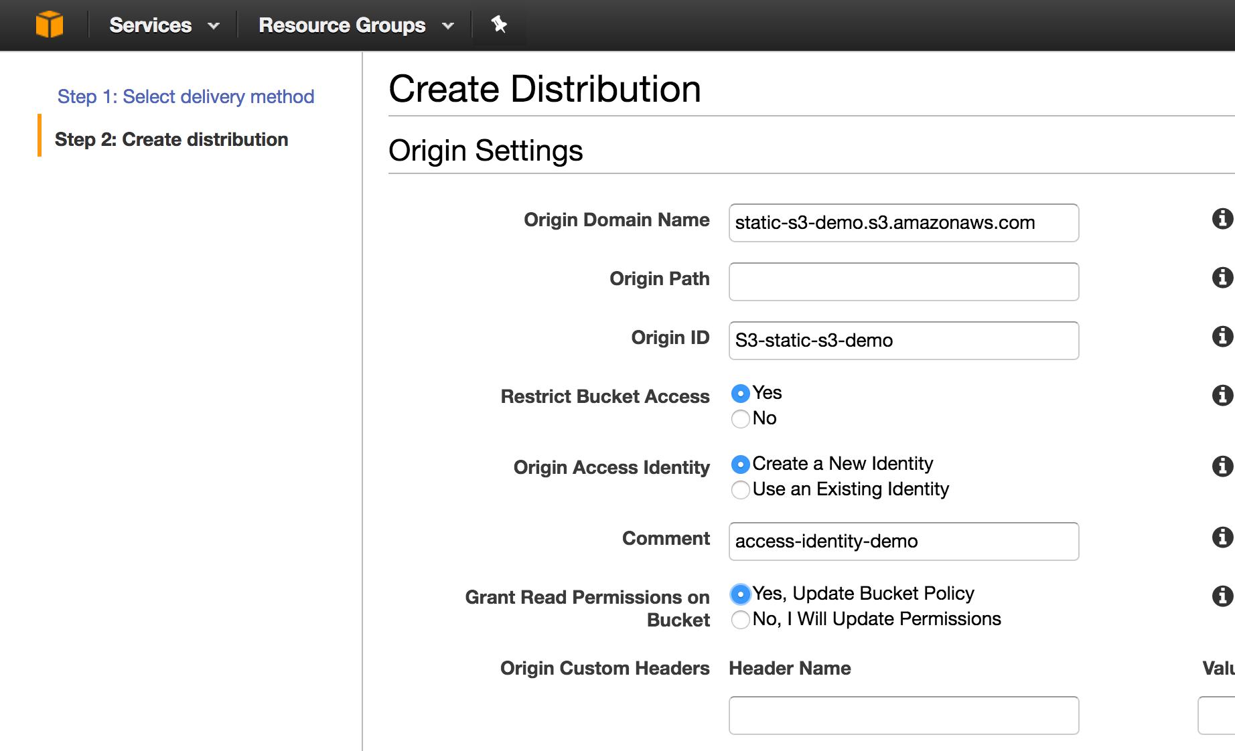Go to Step 1: Select delivery method
Viewport: 1235px width, 751px height.
(186, 96)
